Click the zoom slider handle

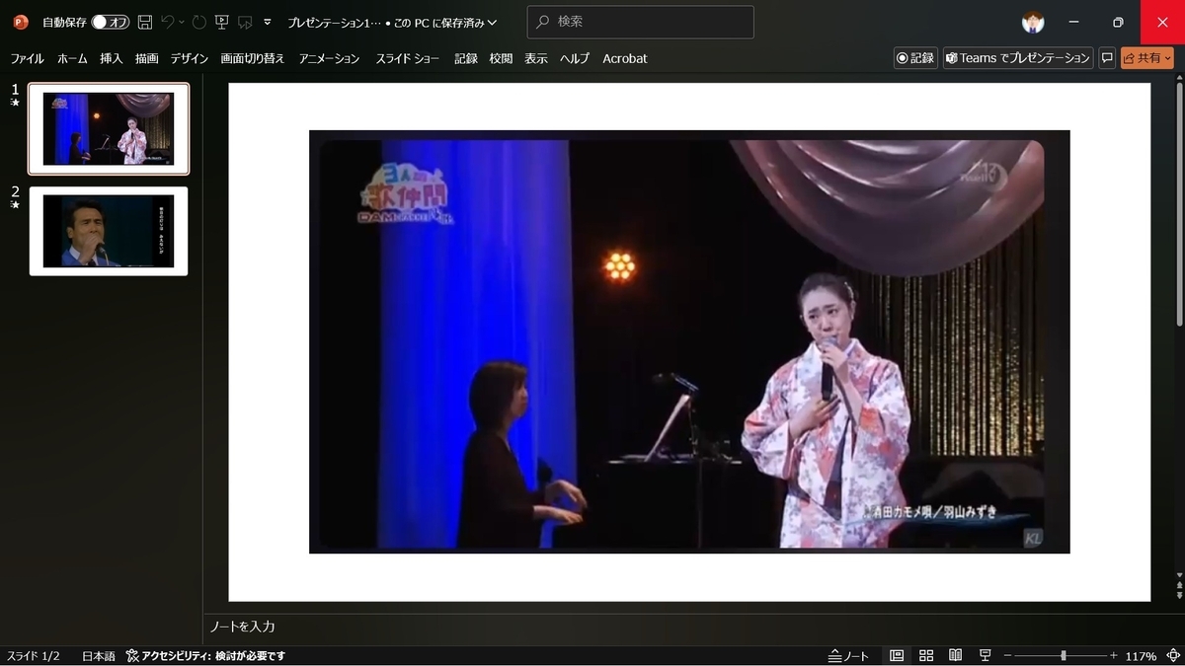[1064, 656]
